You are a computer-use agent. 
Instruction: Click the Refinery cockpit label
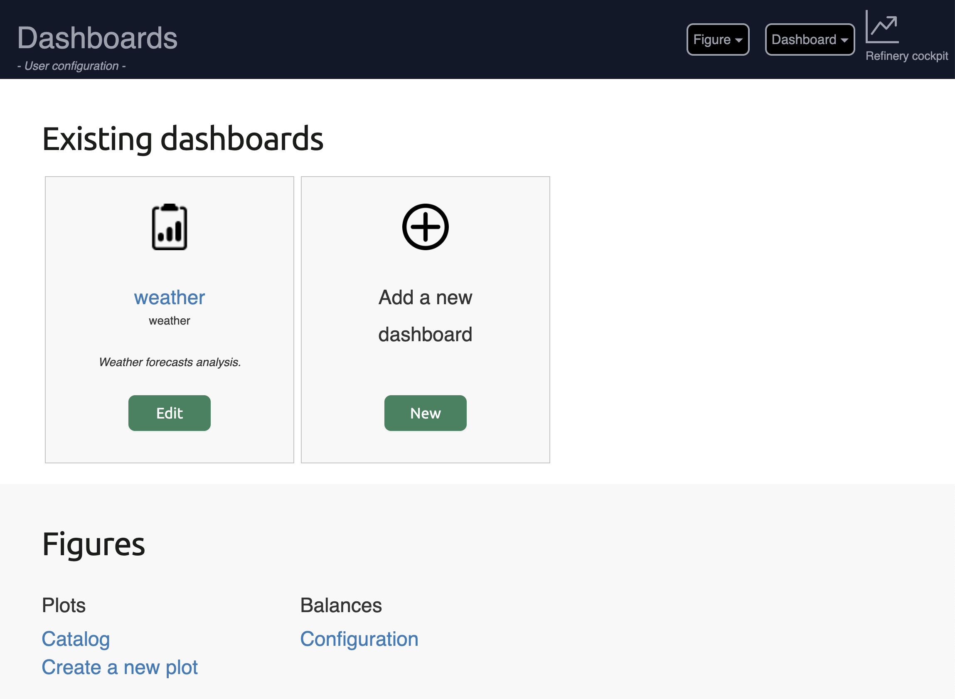click(907, 56)
